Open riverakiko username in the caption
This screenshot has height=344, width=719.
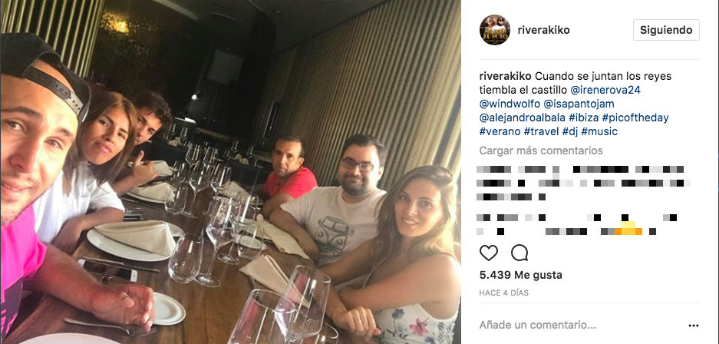click(506, 76)
